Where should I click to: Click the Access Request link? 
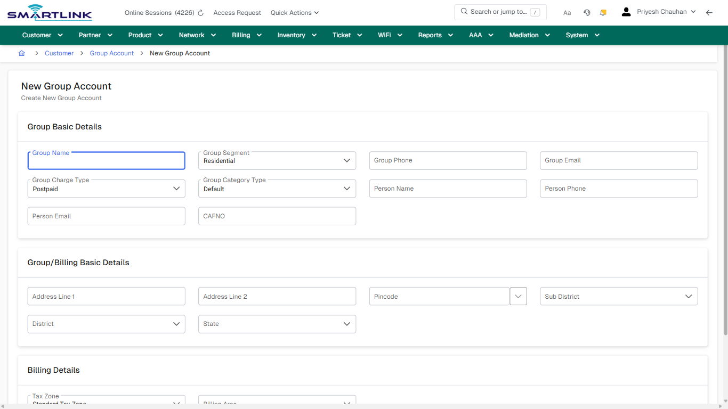pos(237,12)
